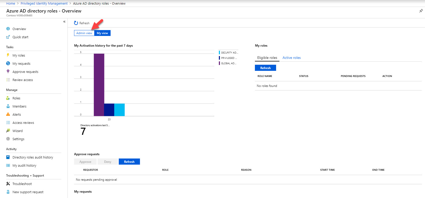Image resolution: width=425 pixels, height=198 pixels.
Task: Click ACTION column header
Action: click(x=387, y=76)
